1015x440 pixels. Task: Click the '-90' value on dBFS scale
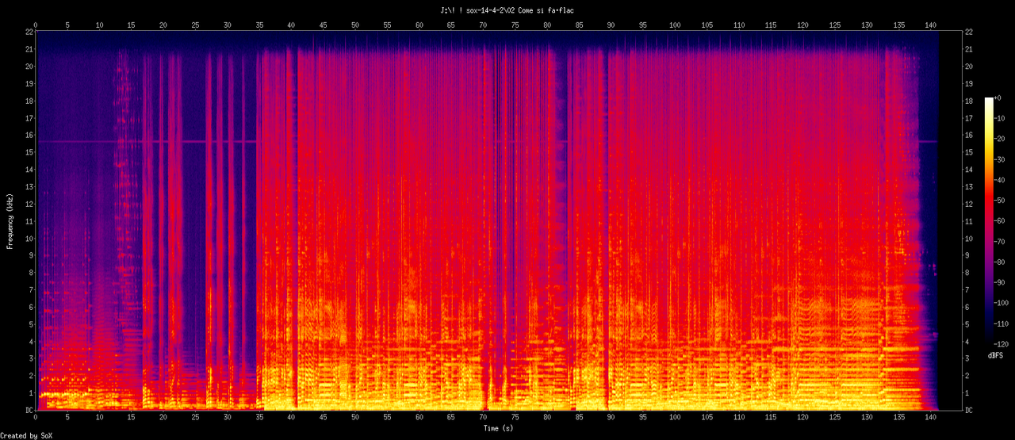point(1002,283)
